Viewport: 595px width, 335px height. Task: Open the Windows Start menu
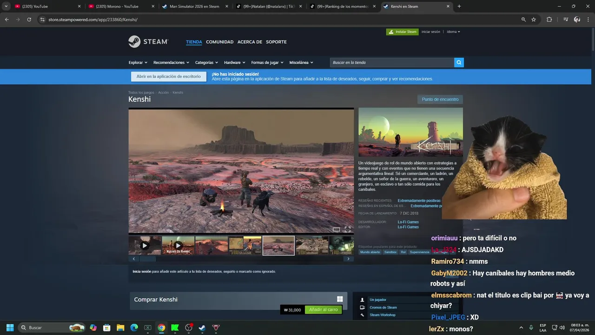point(10,328)
